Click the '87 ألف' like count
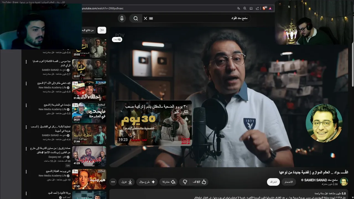Screen dimensions: 354x199 point(196,182)
